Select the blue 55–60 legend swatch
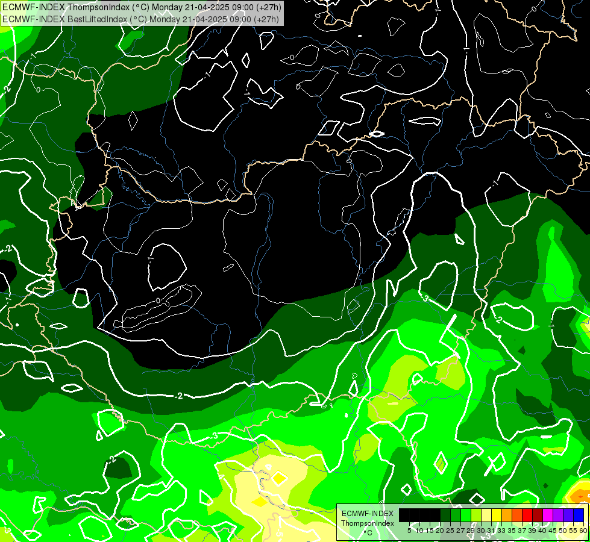 (x=579, y=516)
